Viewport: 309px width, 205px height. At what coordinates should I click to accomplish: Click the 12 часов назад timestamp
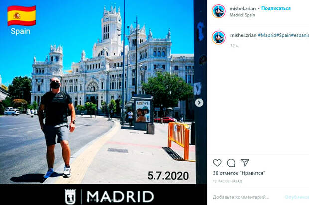227,181
